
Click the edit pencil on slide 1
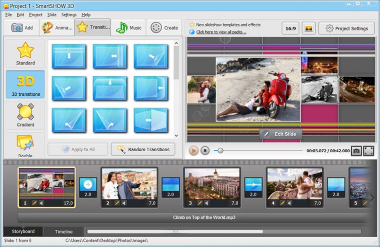tap(35, 203)
